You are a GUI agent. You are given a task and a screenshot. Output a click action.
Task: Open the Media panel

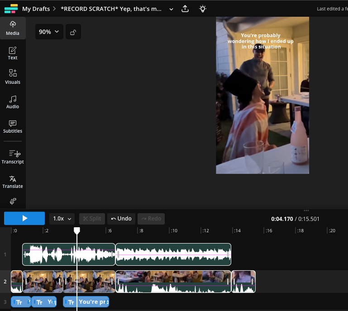[x=13, y=28]
